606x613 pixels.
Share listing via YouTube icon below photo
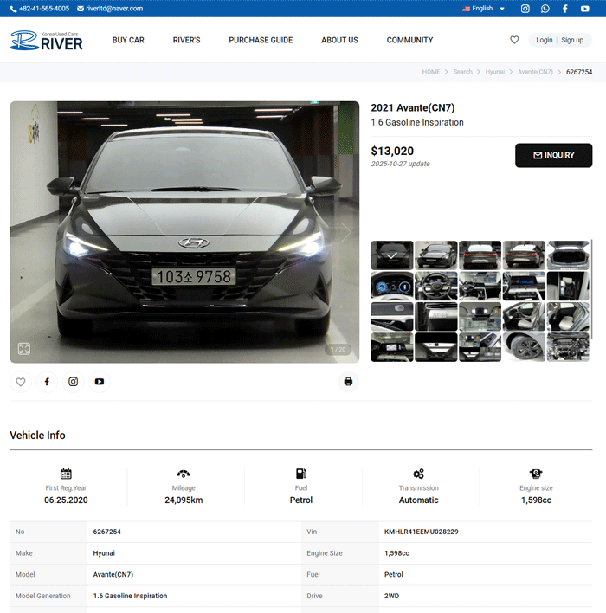click(x=100, y=381)
